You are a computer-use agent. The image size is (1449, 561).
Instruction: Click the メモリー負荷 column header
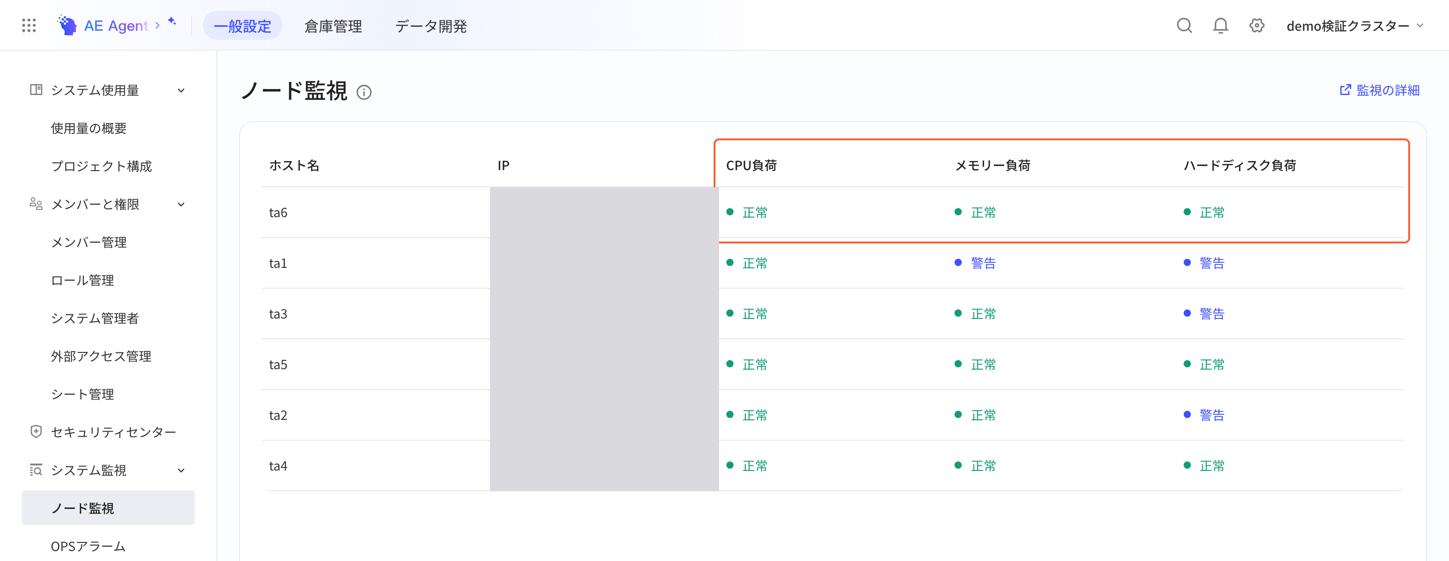pos(993,165)
